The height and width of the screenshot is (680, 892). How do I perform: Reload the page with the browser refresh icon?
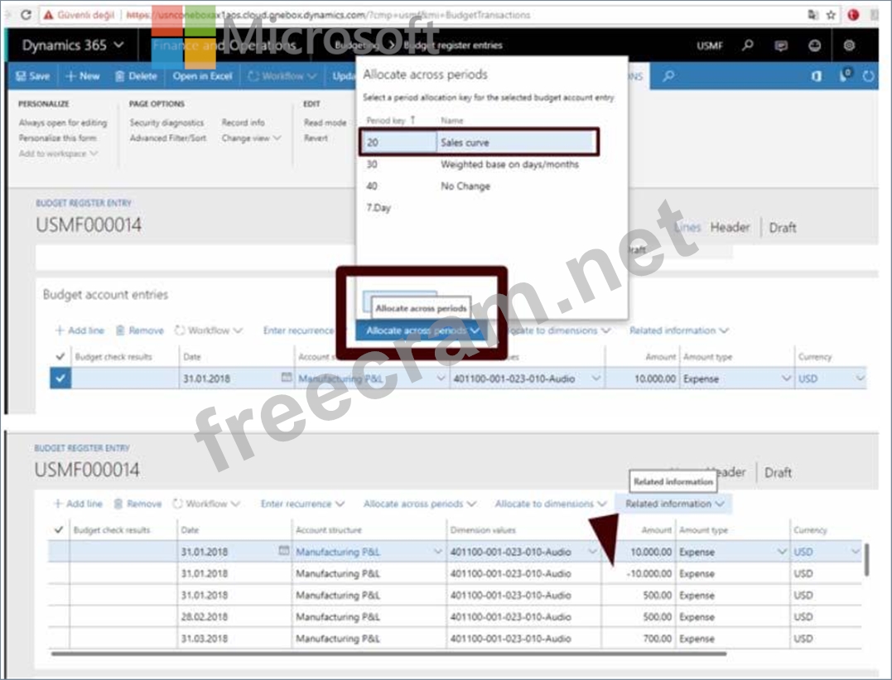click(27, 15)
